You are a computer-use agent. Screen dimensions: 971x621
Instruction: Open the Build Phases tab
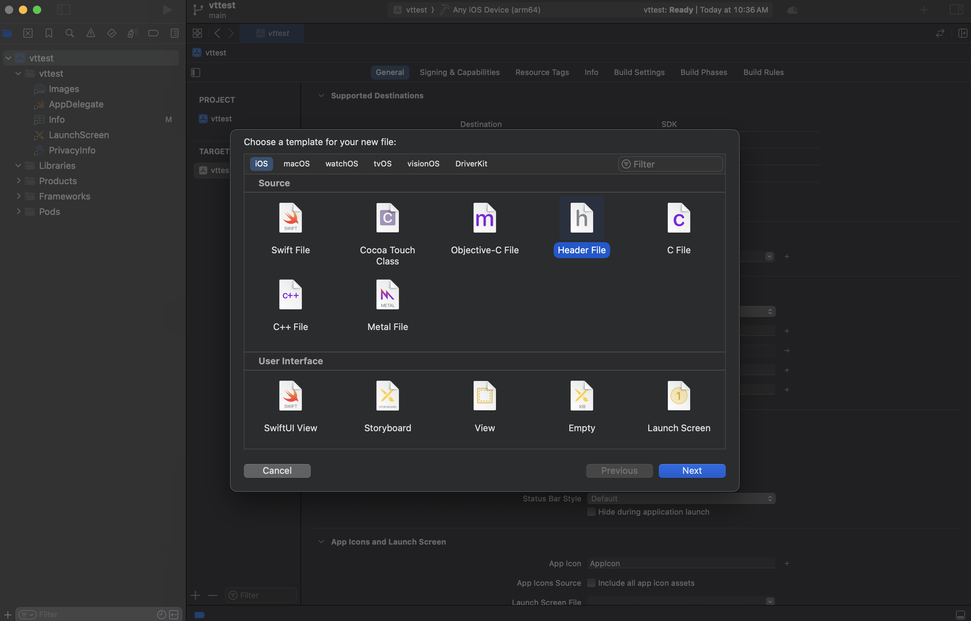pyautogui.click(x=703, y=72)
